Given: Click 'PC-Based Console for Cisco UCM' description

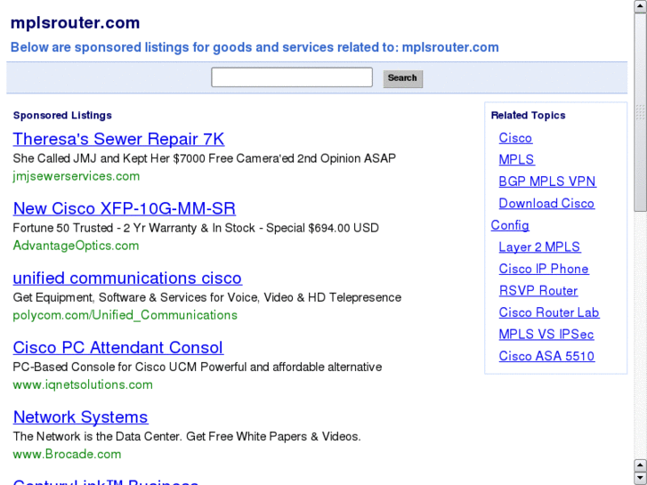Looking at the screenshot, I should [x=198, y=367].
